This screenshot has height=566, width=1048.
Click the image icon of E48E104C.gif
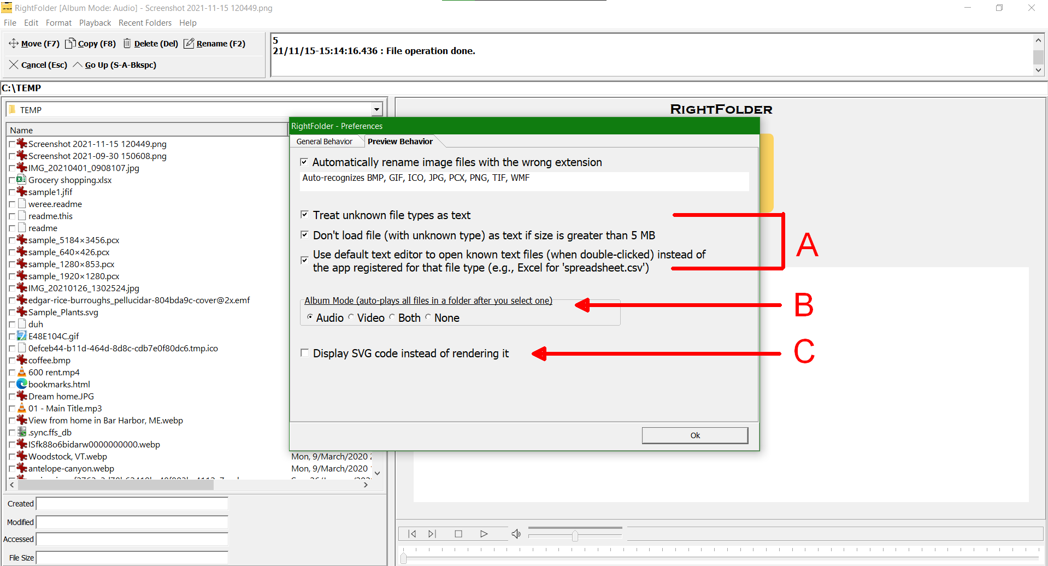click(22, 336)
